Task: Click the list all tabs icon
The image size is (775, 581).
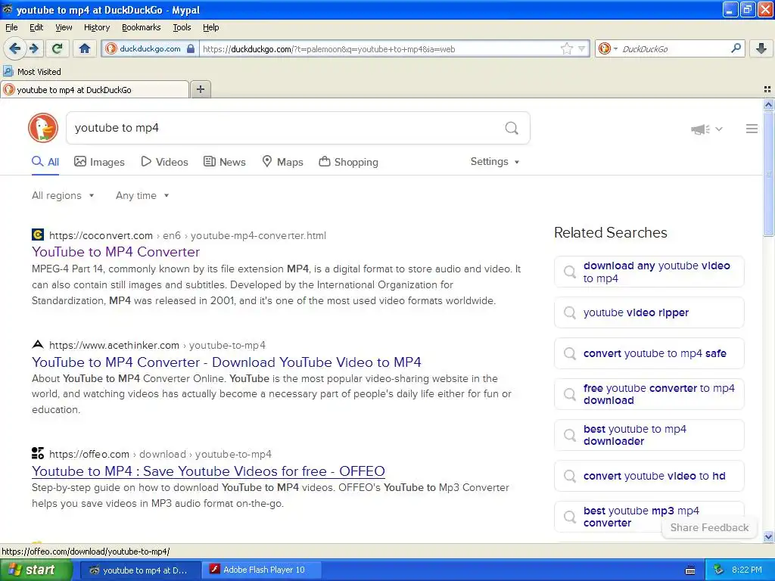Action: coord(767,89)
